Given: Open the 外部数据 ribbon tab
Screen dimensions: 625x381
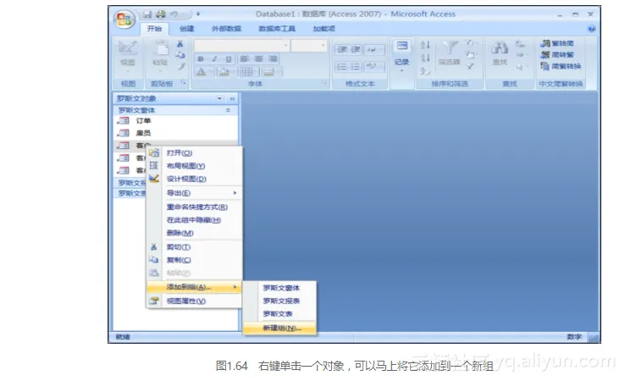Looking at the screenshot, I should pyautogui.click(x=226, y=29).
